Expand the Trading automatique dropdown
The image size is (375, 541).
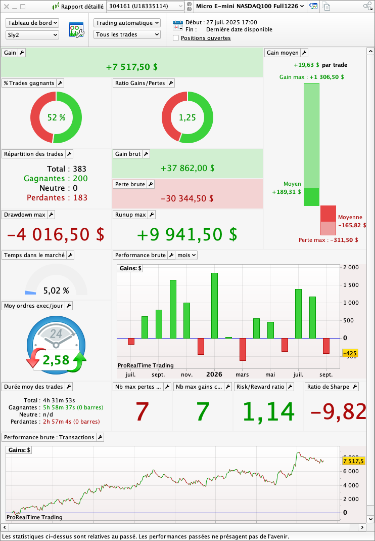127,23
